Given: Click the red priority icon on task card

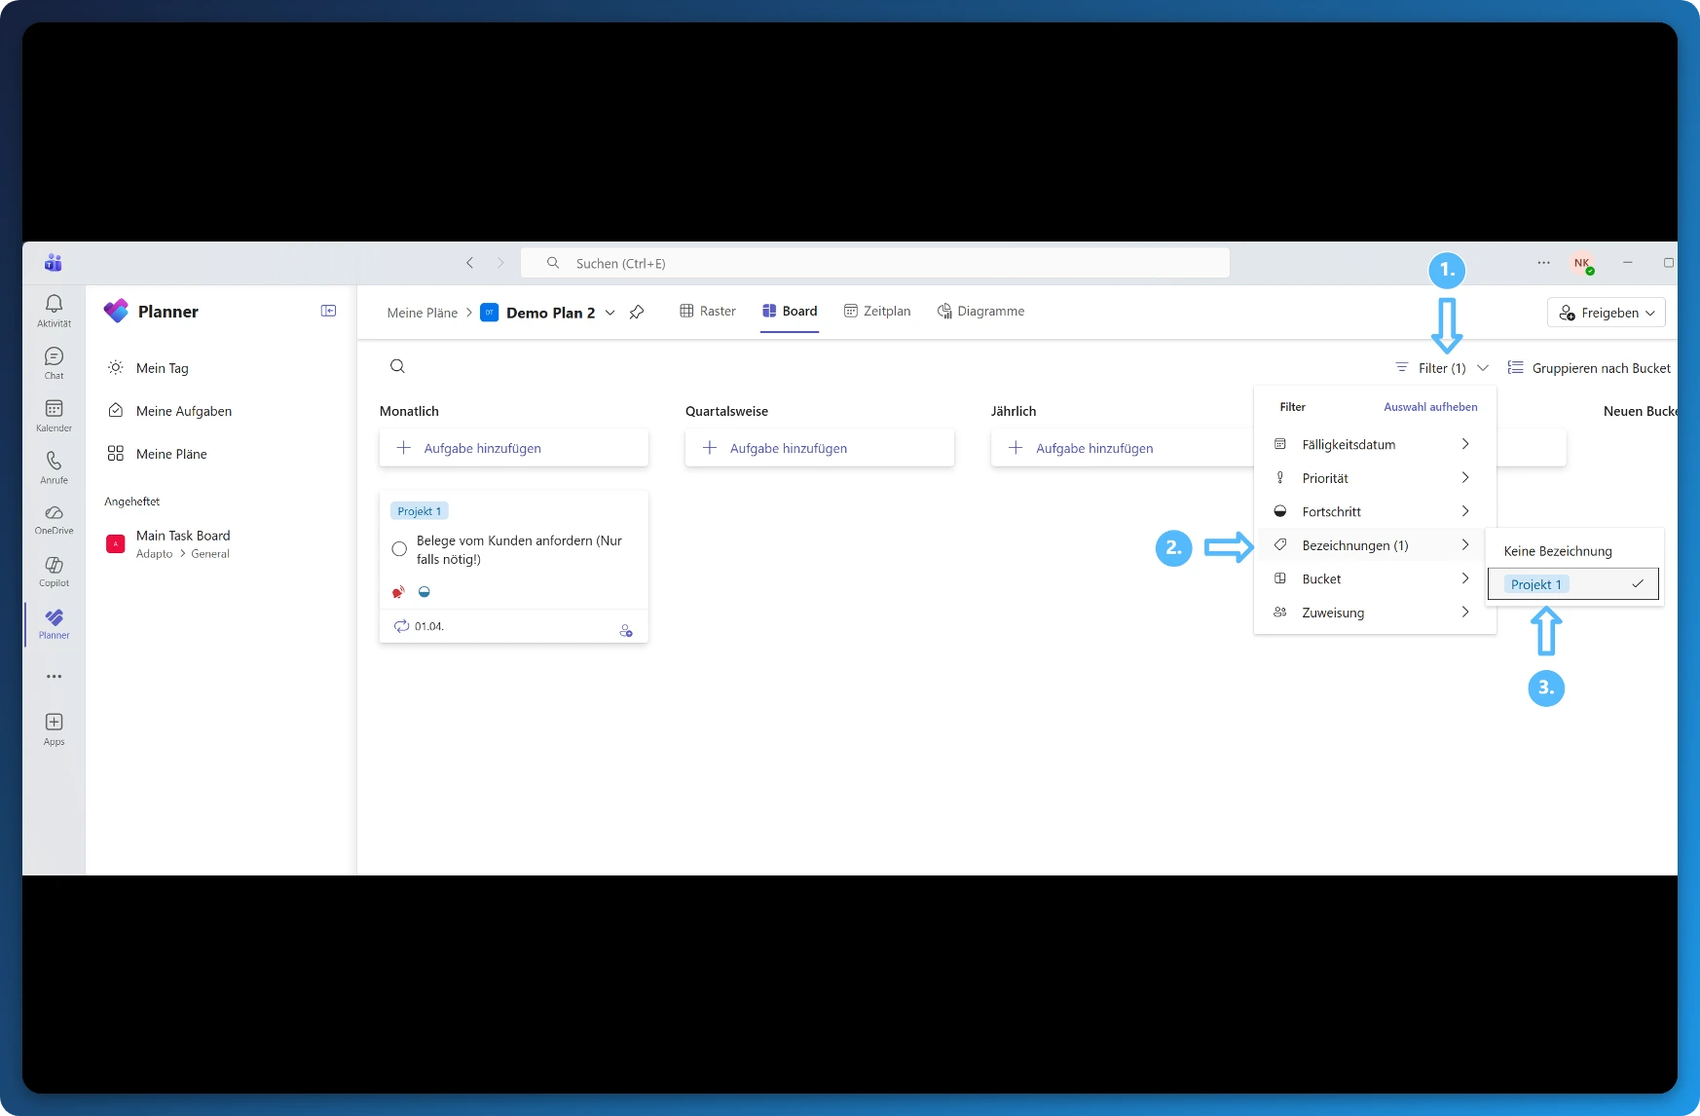Looking at the screenshot, I should (398, 592).
